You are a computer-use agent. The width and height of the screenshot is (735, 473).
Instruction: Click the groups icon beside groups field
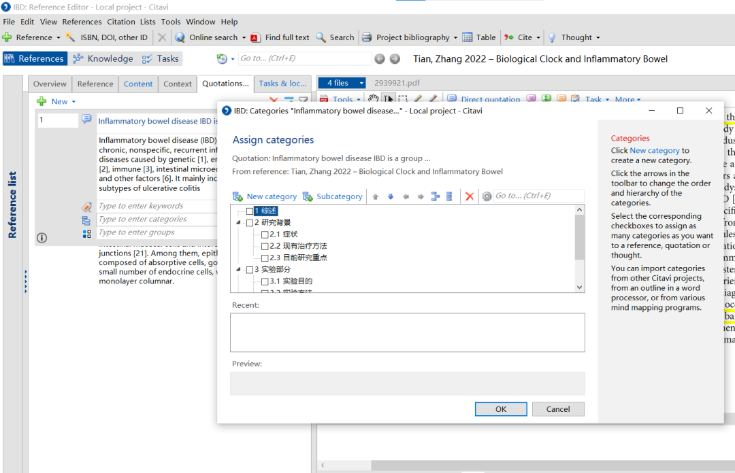86,233
